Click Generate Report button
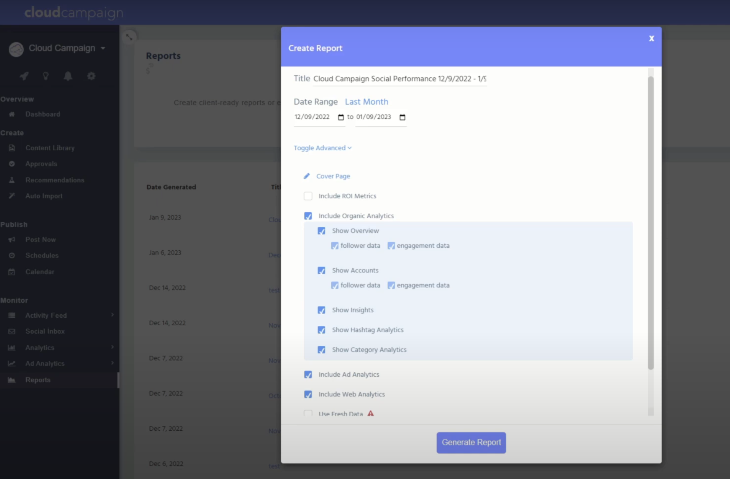The width and height of the screenshot is (730, 479). (x=471, y=442)
